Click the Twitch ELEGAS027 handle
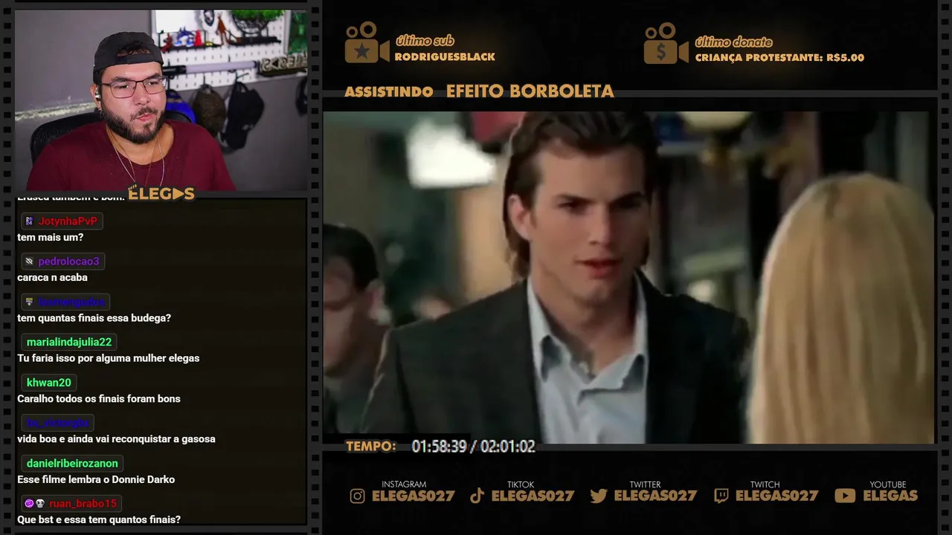The height and width of the screenshot is (535, 952). pos(776,496)
